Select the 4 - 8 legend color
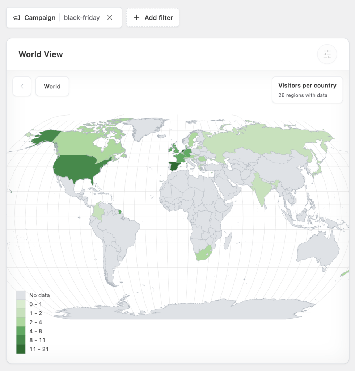 [x=21, y=331]
